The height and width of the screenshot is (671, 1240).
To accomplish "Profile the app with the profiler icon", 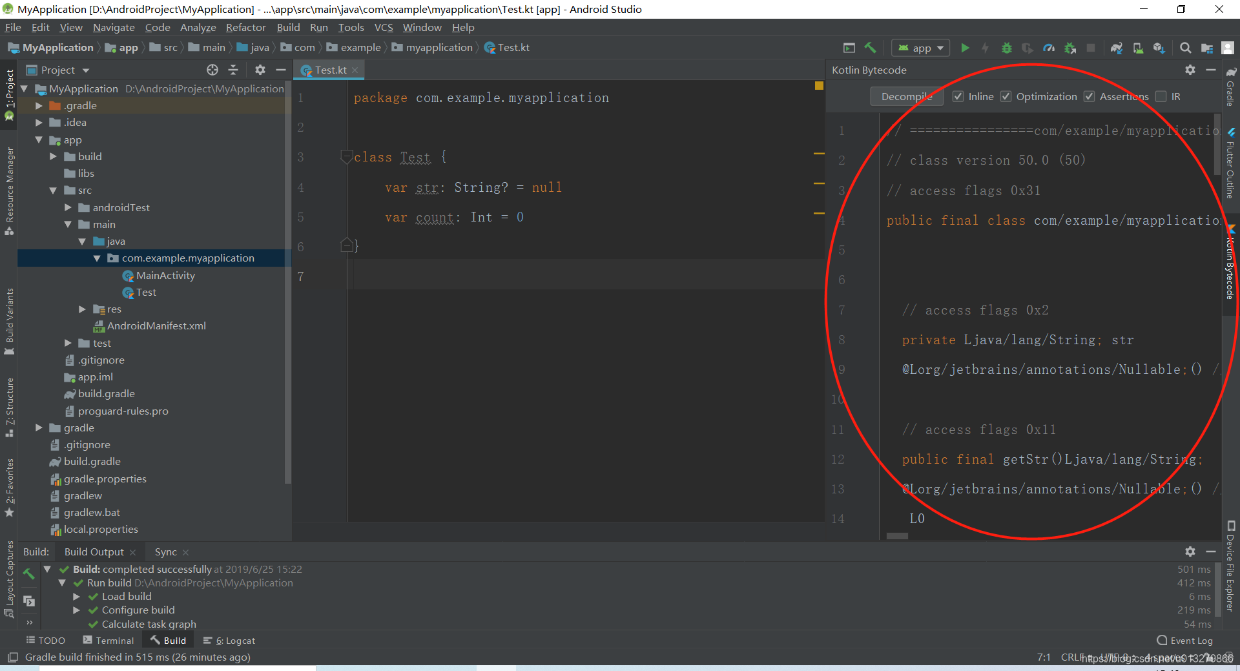I will click(x=1049, y=48).
